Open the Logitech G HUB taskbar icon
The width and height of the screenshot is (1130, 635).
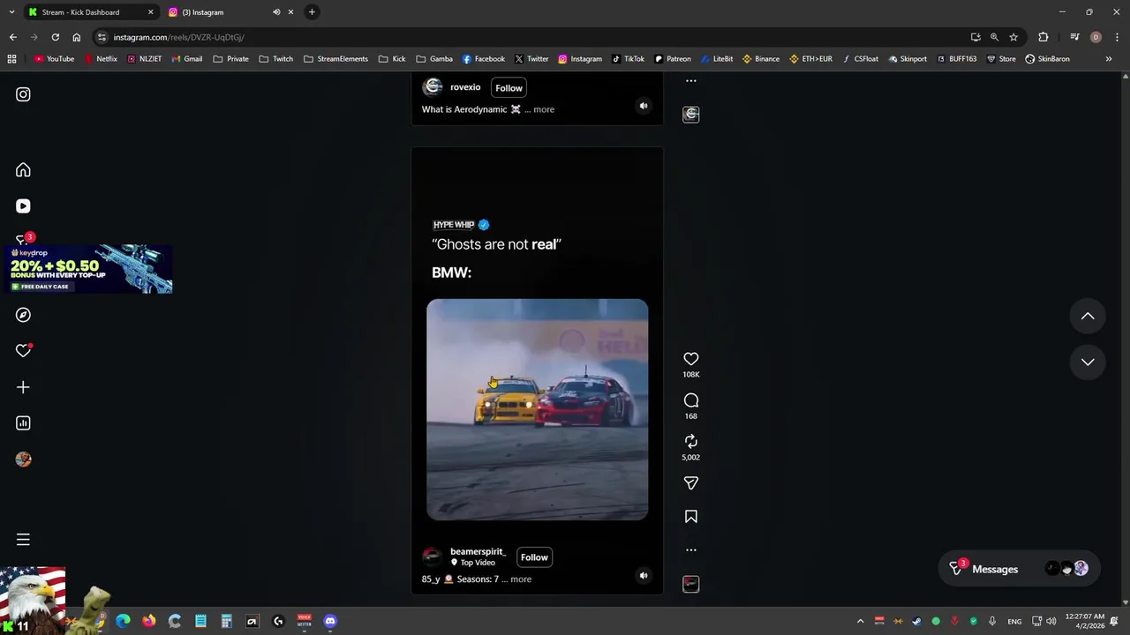click(x=278, y=622)
